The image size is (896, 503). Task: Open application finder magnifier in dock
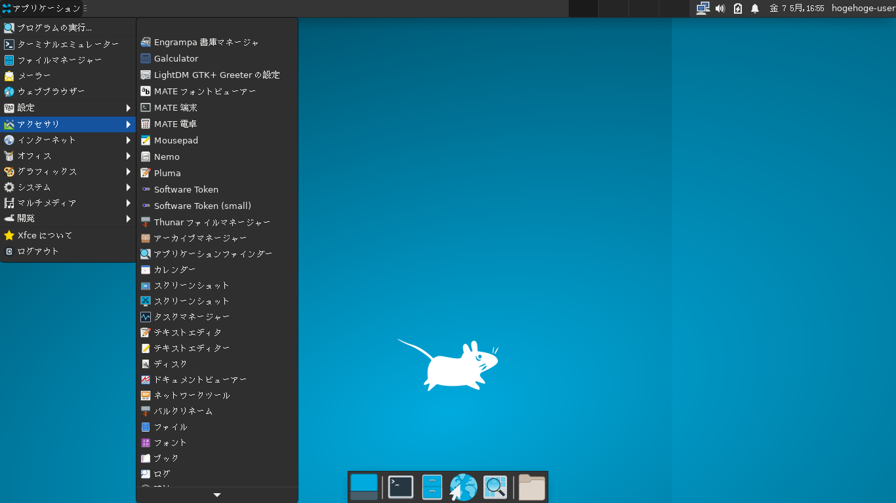pyautogui.click(x=495, y=487)
